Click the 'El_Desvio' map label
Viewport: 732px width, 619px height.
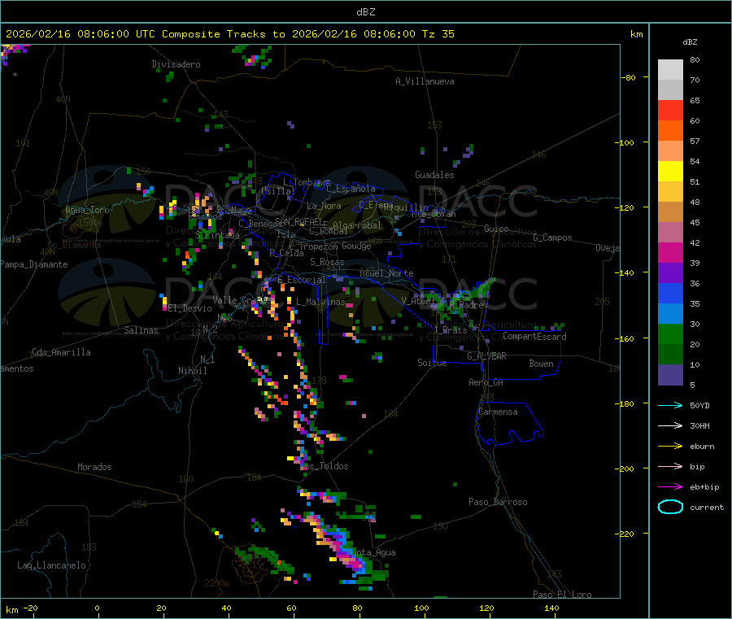[x=190, y=308]
